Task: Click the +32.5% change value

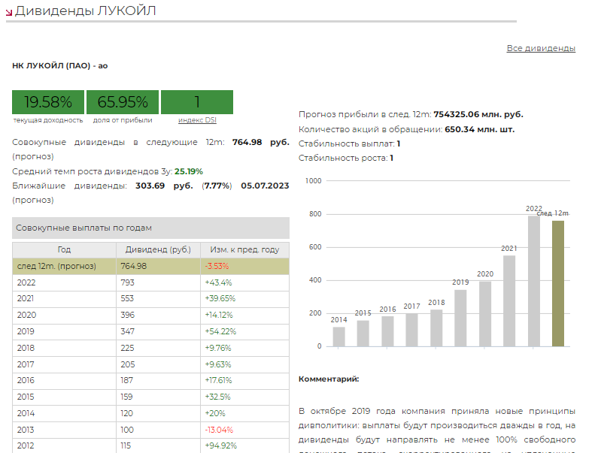Action: [x=217, y=397]
